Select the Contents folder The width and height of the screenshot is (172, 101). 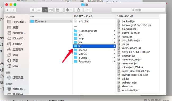pyautogui.click(x=51, y=21)
